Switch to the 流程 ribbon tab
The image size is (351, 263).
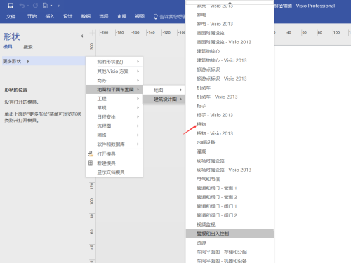104,16
